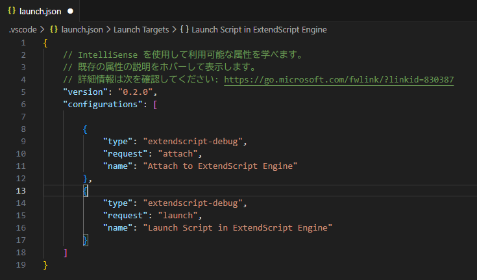Click breadcrumb Launch Script in ExtendScript Engine

[x=259, y=29]
